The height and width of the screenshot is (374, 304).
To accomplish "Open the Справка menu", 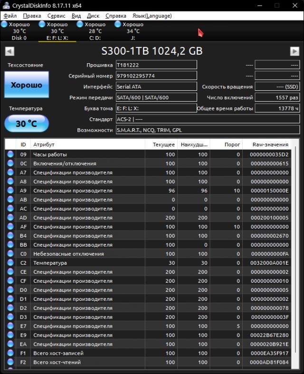I will 115,16.
